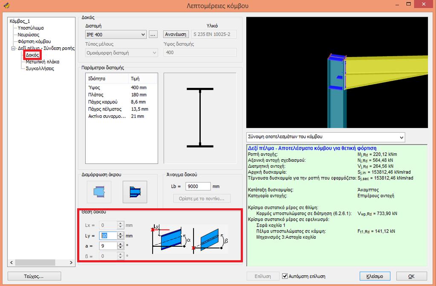Open Μετωπική πλάκα tree item
The image size is (436, 286).
pyautogui.click(x=42, y=62)
